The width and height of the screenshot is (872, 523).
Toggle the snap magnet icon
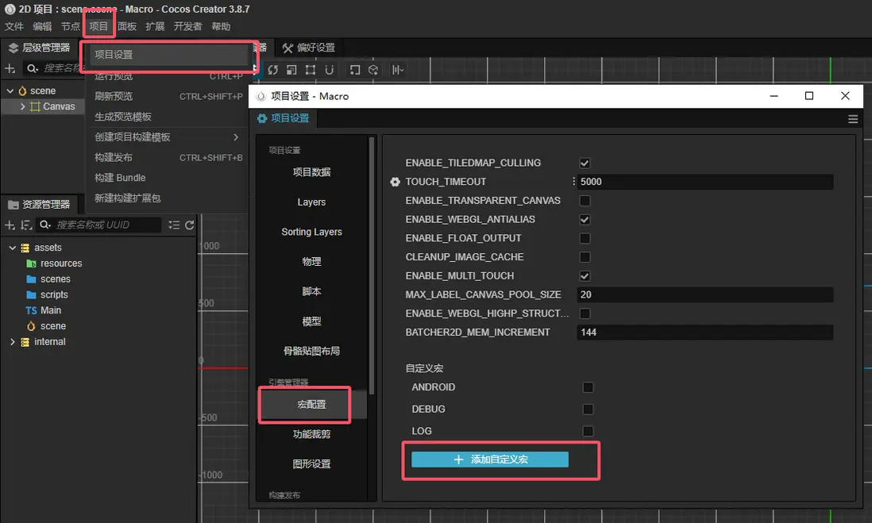tap(330, 70)
